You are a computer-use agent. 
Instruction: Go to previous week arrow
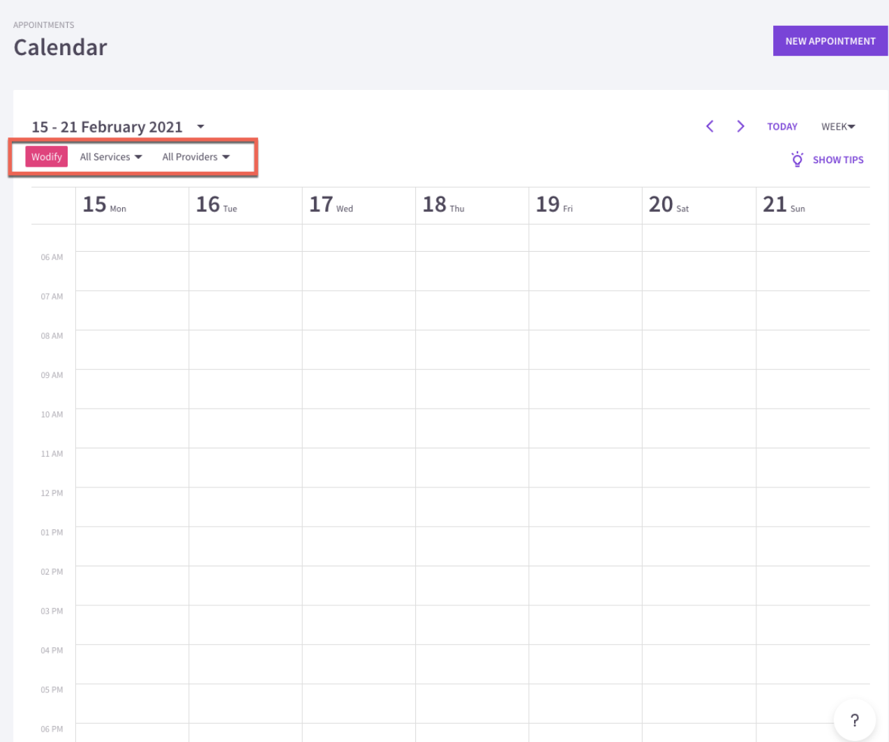tap(710, 126)
